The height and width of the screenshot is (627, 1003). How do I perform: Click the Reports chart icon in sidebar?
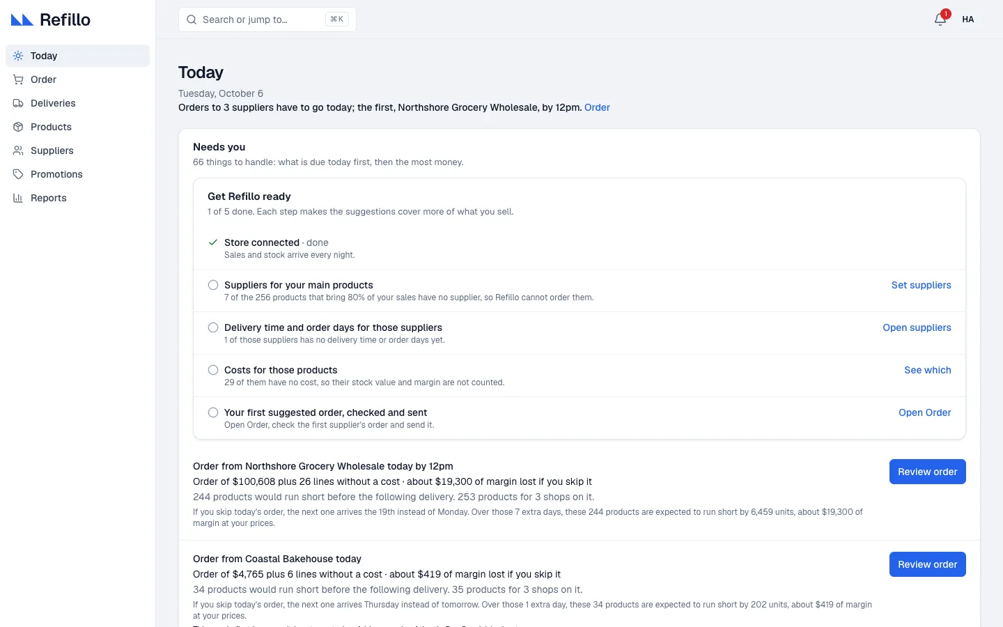(x=18, y=198)
